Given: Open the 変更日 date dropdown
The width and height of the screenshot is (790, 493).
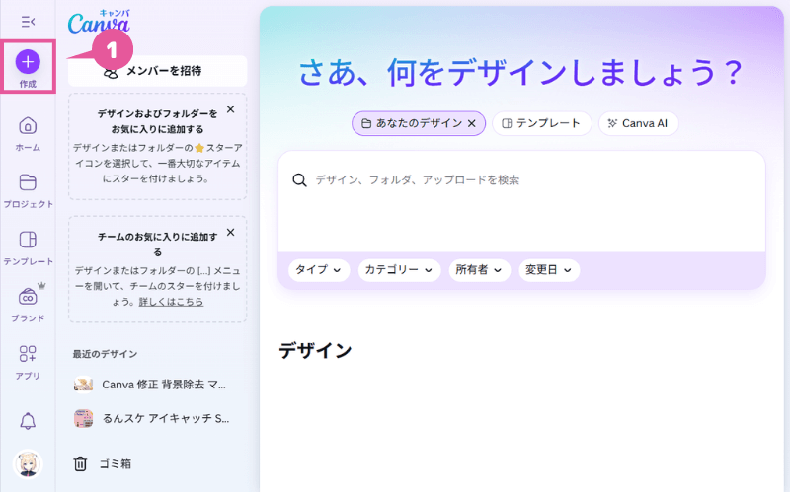Looking at the screenshot, I should 549,270.
